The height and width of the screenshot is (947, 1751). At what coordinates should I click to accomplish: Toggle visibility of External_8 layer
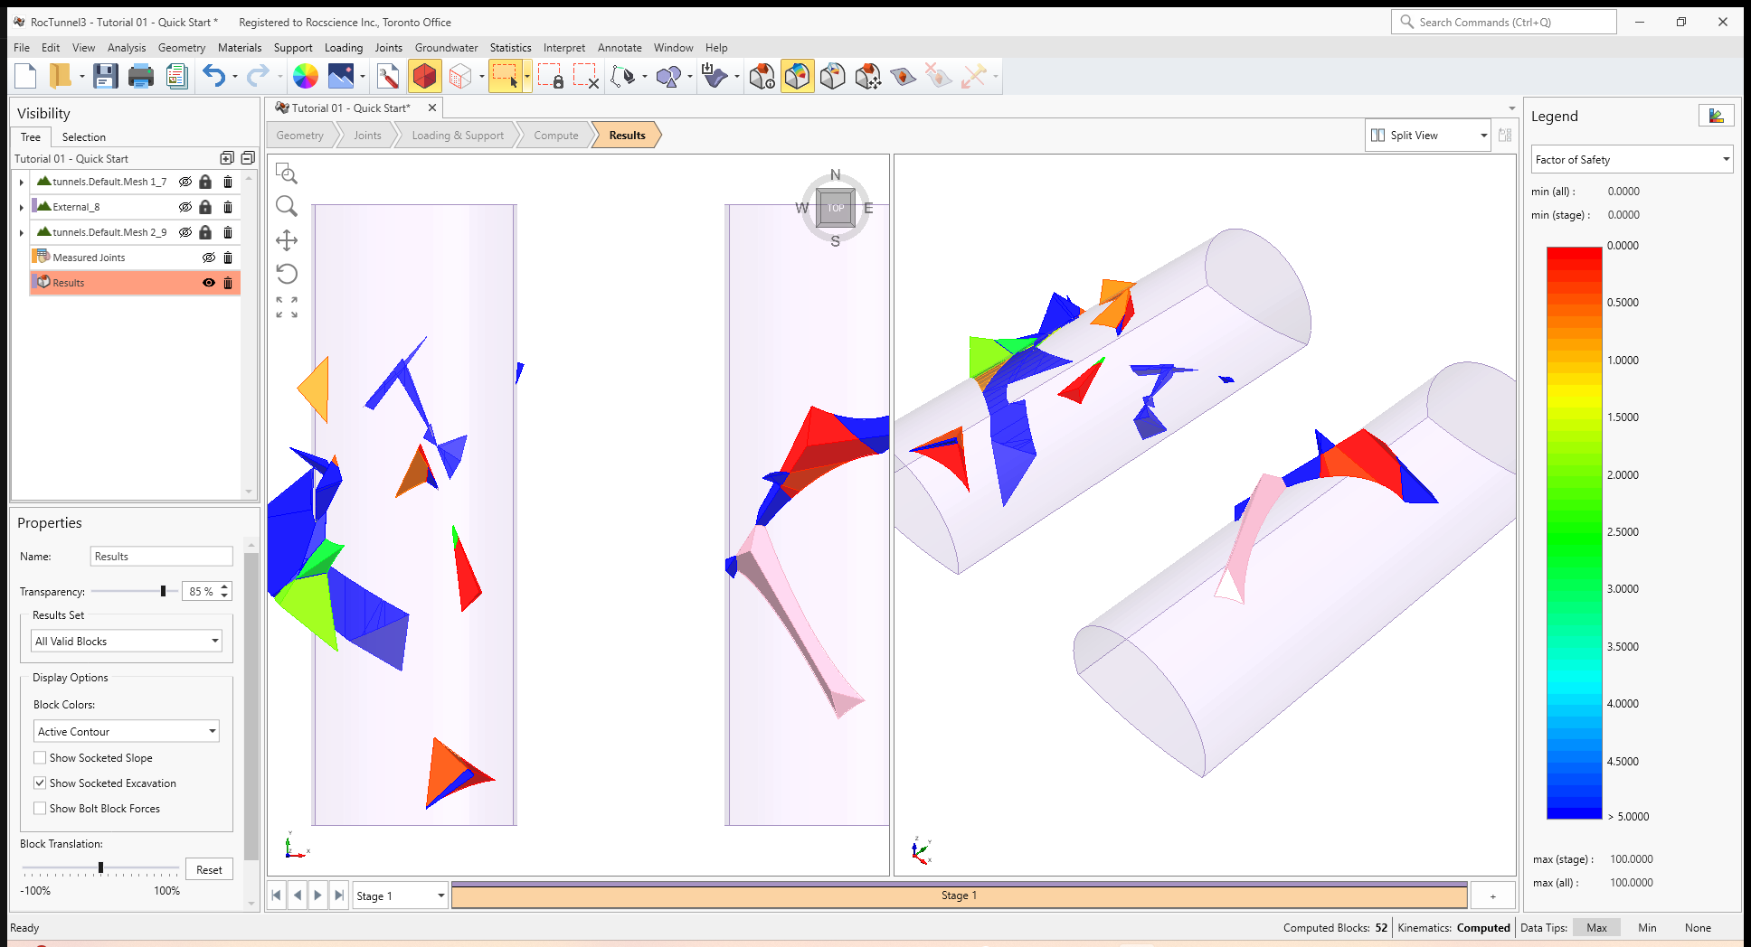pos(185,207)
